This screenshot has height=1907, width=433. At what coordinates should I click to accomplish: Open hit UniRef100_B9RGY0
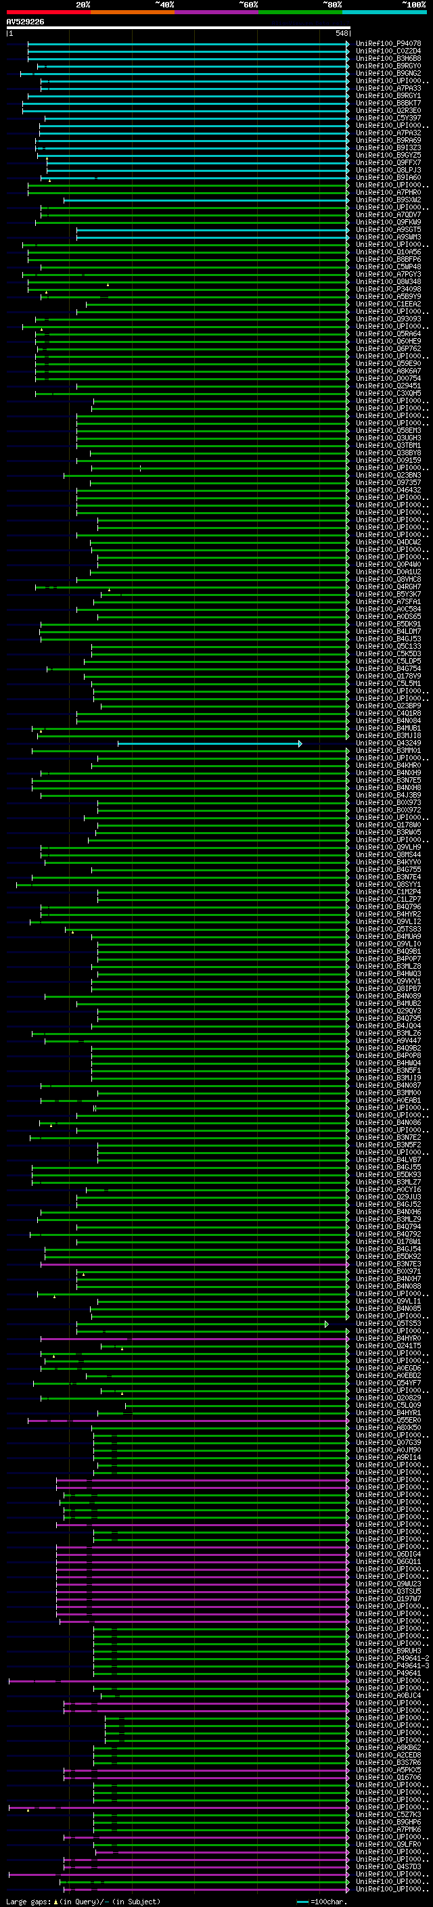click(388, 66)
